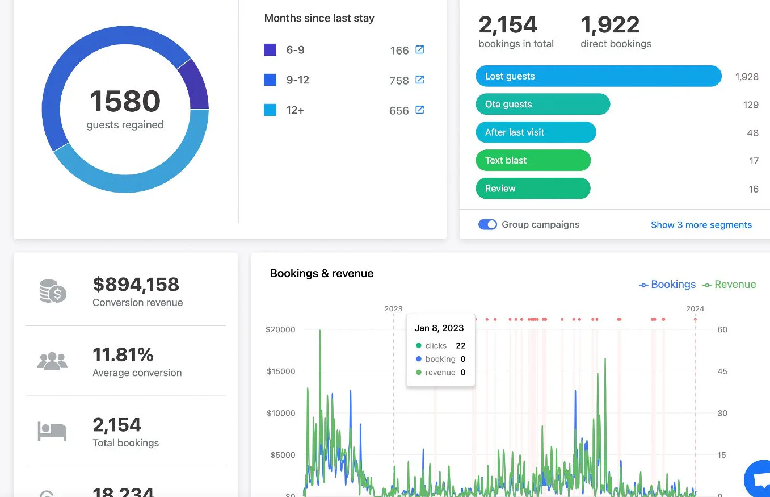Open the external link icon for 6-9 months

pyautogui.click(x=419, y=50)
